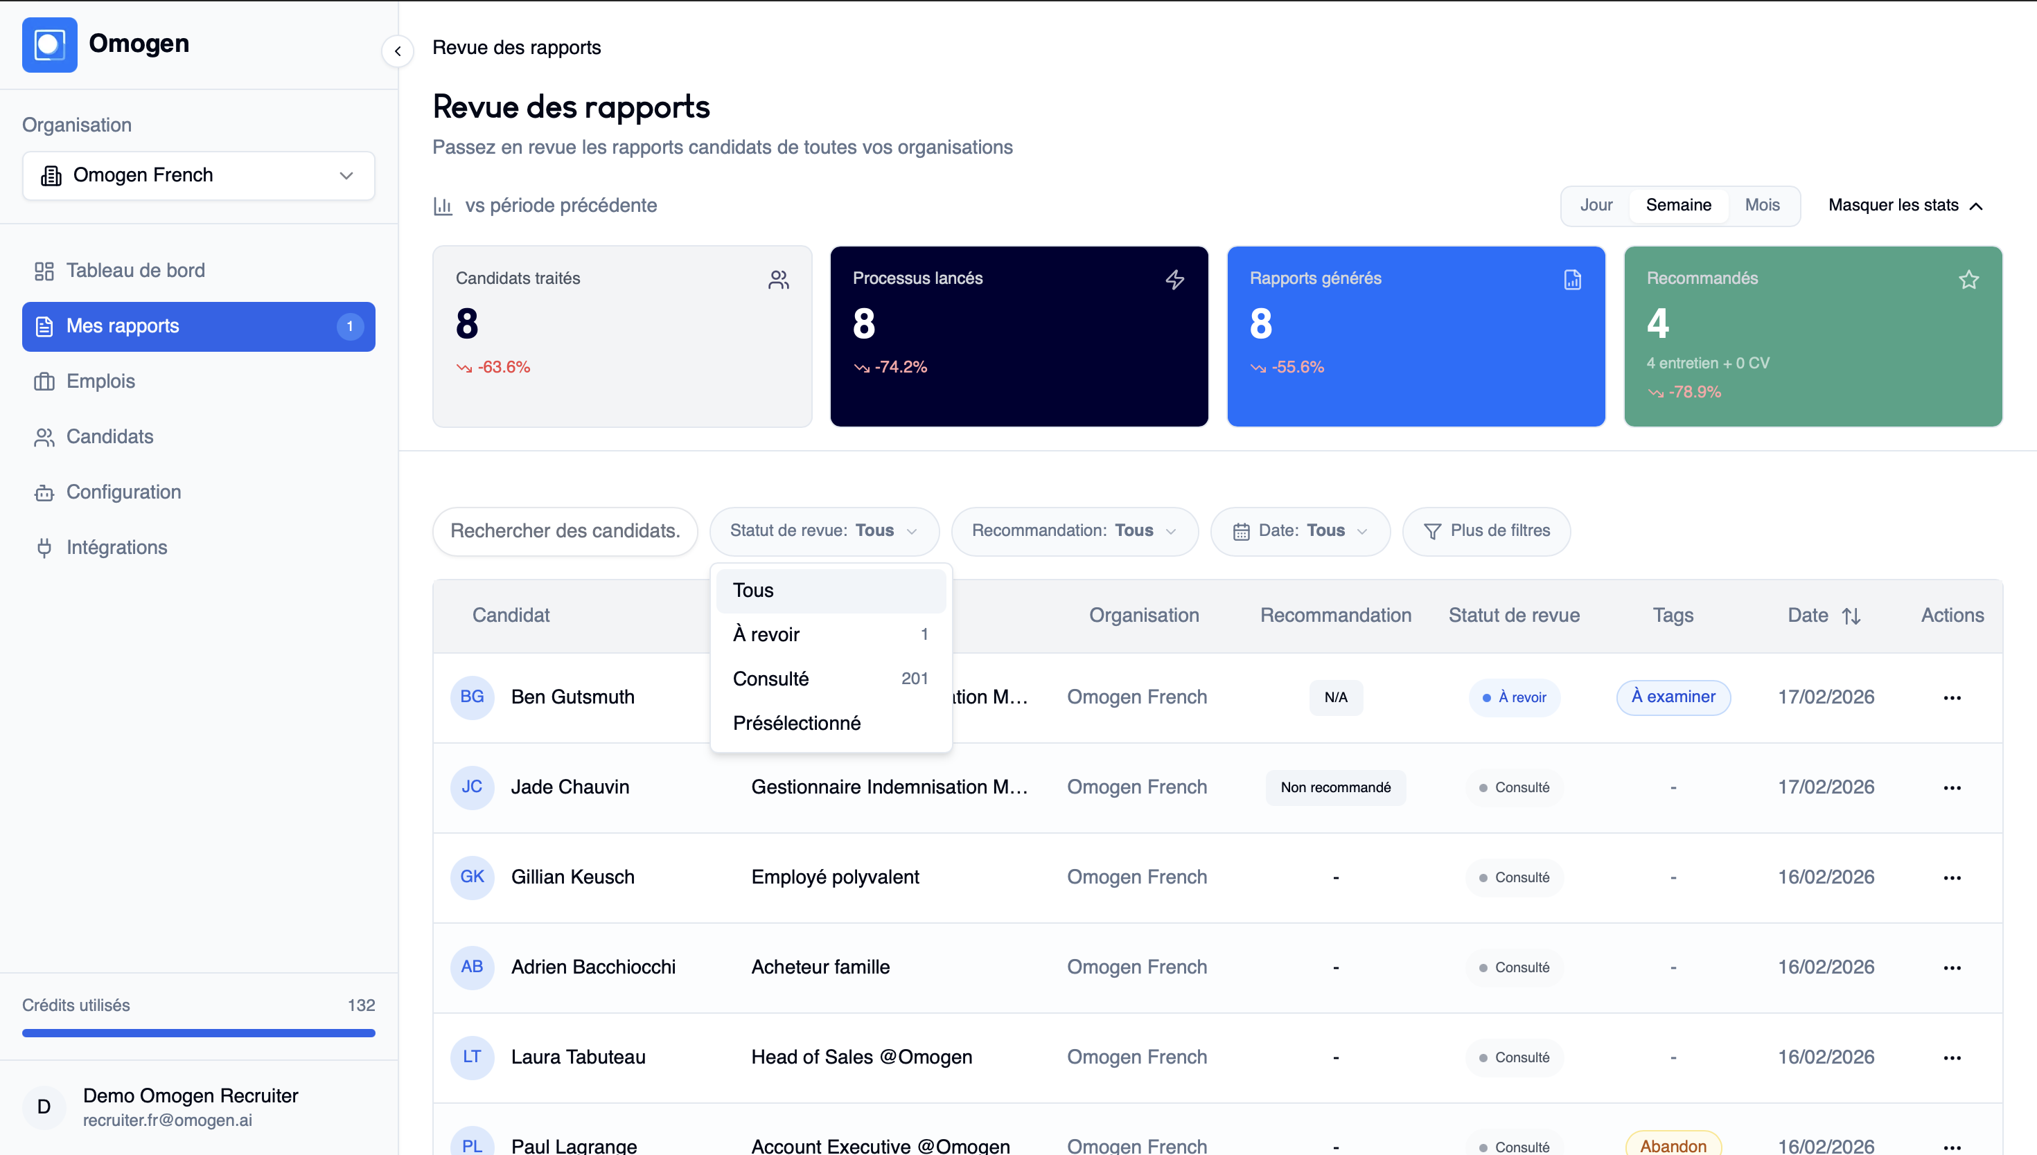Screen dimensions: 2037x1155
Task: Open the Intégrations section
Action: click(116, 547)
